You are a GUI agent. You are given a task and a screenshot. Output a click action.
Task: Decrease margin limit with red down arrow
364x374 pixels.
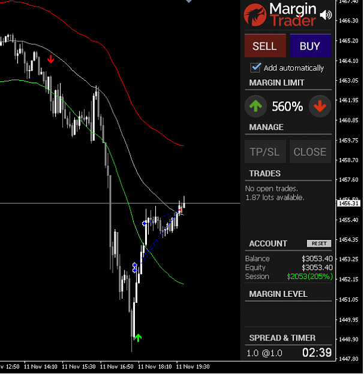click(320, 106)
